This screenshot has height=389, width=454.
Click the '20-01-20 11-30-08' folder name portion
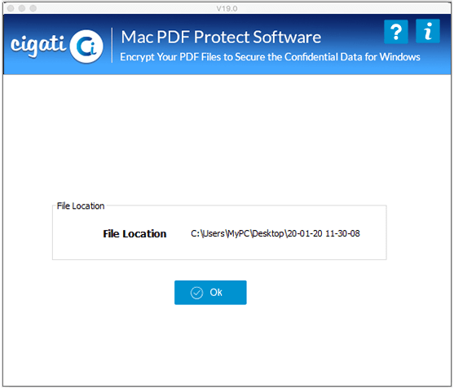pos(324,233)
